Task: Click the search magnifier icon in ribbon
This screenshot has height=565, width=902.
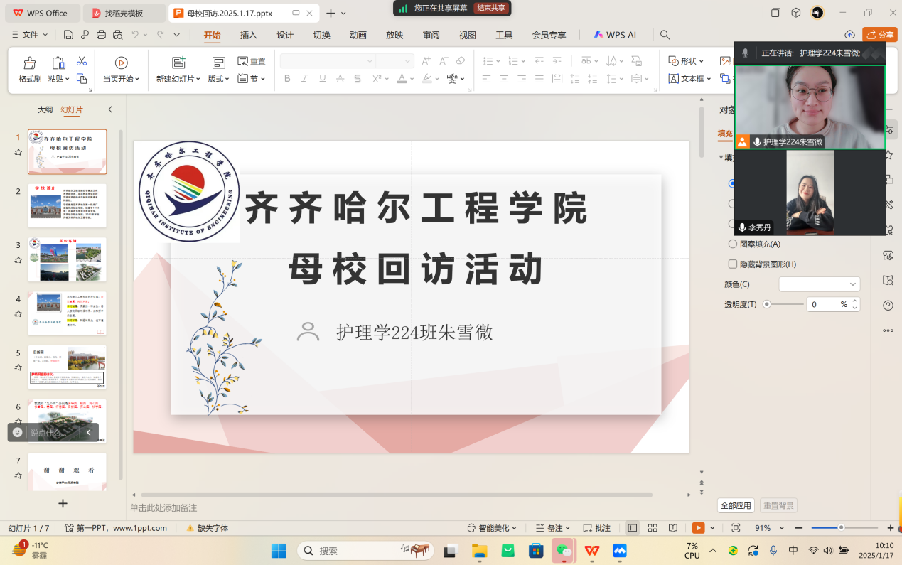Action: [x=665, y=35]
